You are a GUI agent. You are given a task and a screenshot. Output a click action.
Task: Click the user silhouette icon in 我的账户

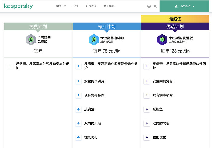tap(176, 6)
